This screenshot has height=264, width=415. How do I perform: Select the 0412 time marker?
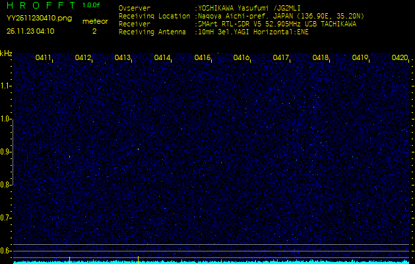click(x=83, y=58)
